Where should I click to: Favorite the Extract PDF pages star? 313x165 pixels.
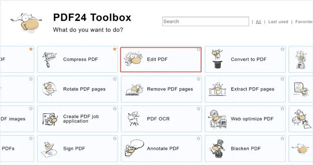(282, 79)
